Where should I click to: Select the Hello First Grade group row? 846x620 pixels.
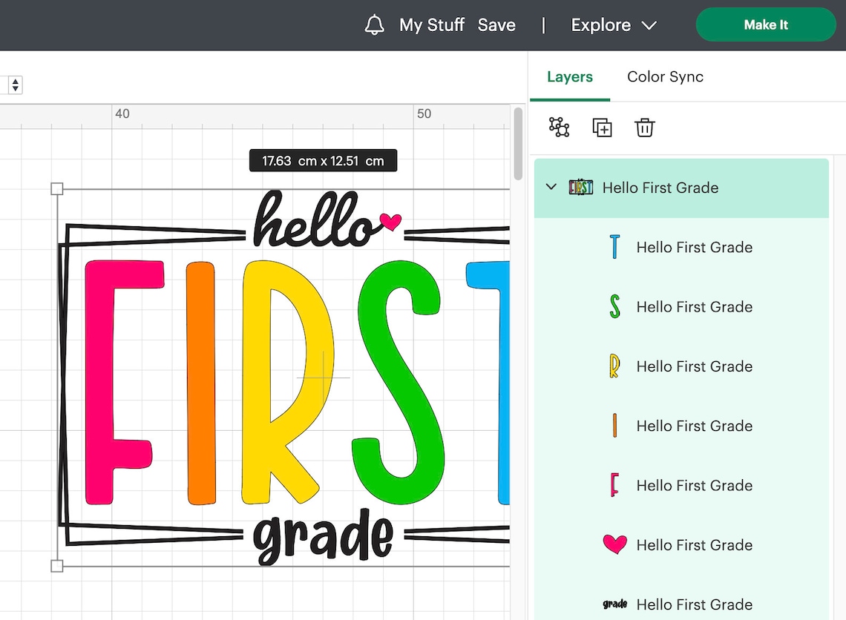pyautogui.click(x=660, y=188)
